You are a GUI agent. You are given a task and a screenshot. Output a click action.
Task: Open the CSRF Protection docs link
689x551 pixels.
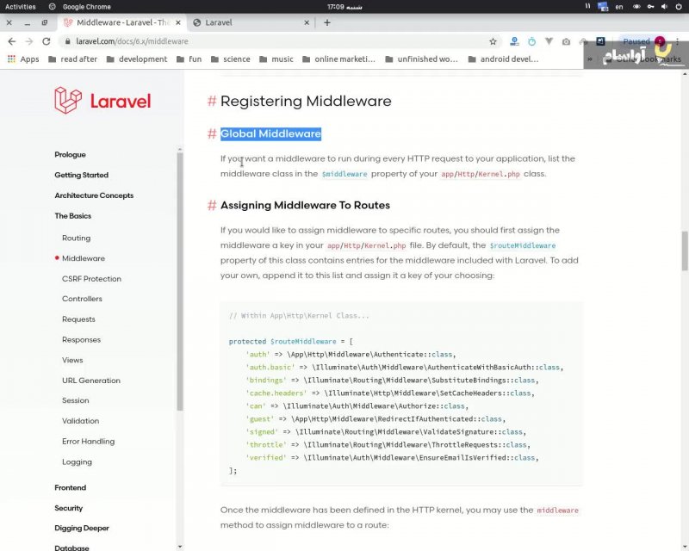tap(91, 279)
